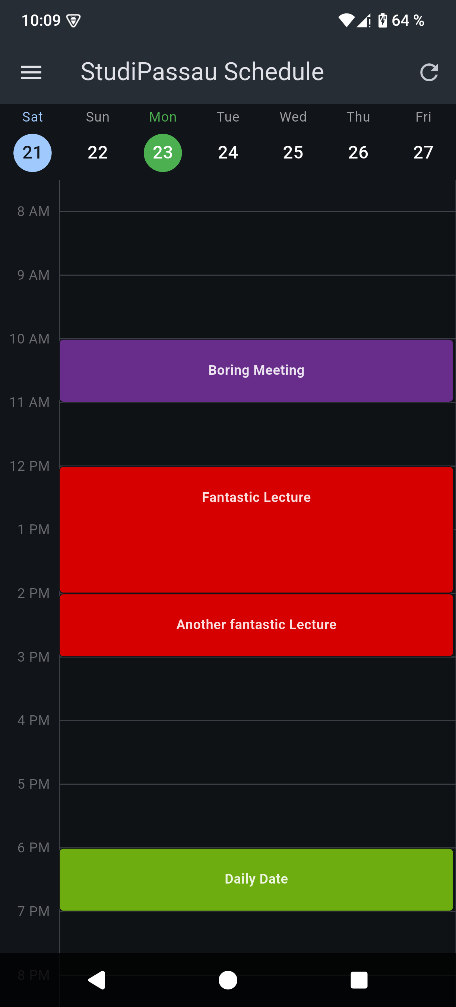
Task: Tap the refresh schedule icon
Action: [429, 72]
